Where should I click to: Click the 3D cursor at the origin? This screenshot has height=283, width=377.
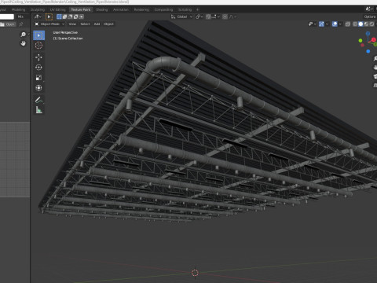pyautogui.click(x=195, y=273)
